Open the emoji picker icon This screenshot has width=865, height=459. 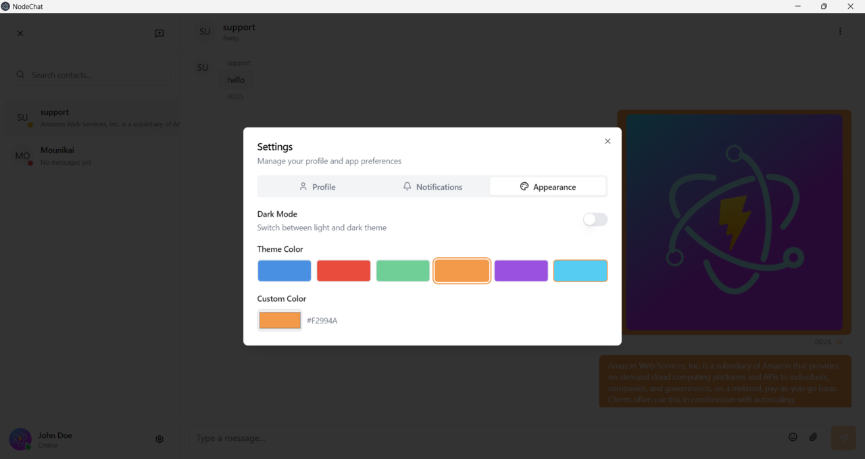coord(793,437)
